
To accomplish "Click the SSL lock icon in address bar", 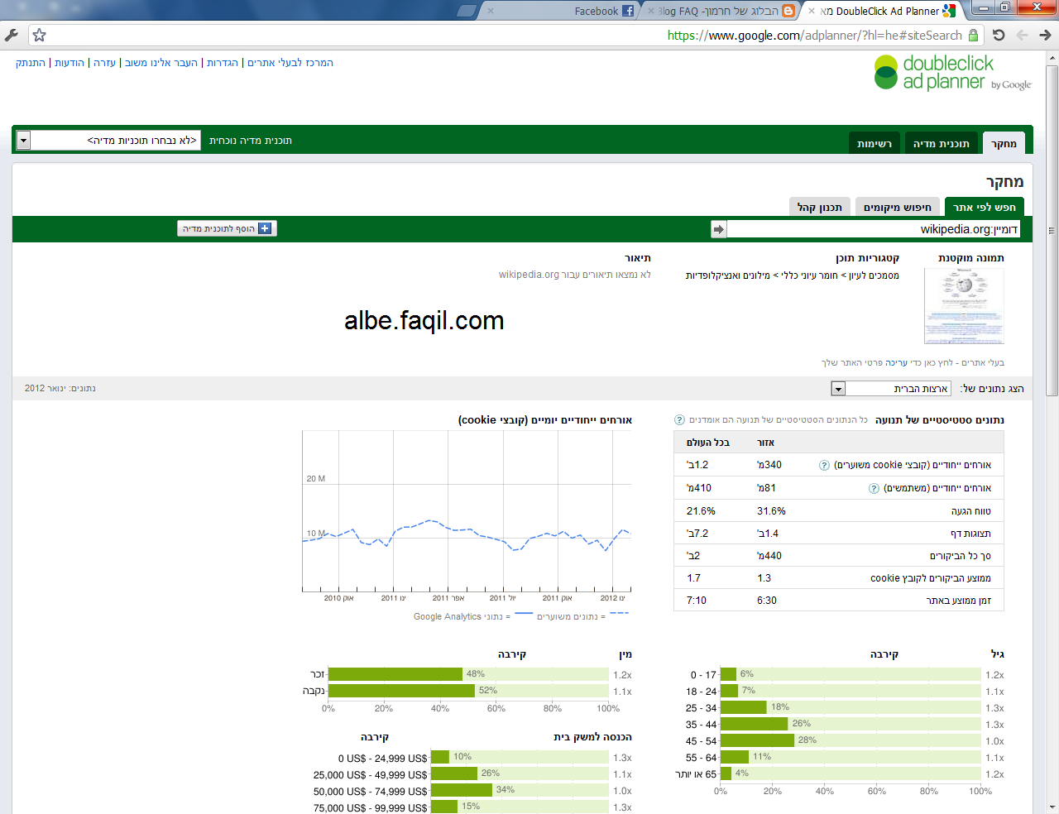I will 974,36.
